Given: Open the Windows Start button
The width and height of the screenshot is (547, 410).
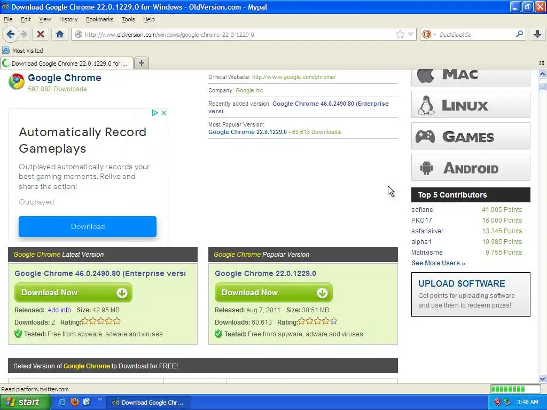Looking at the screenshot, I should click(x=25, y=403).
